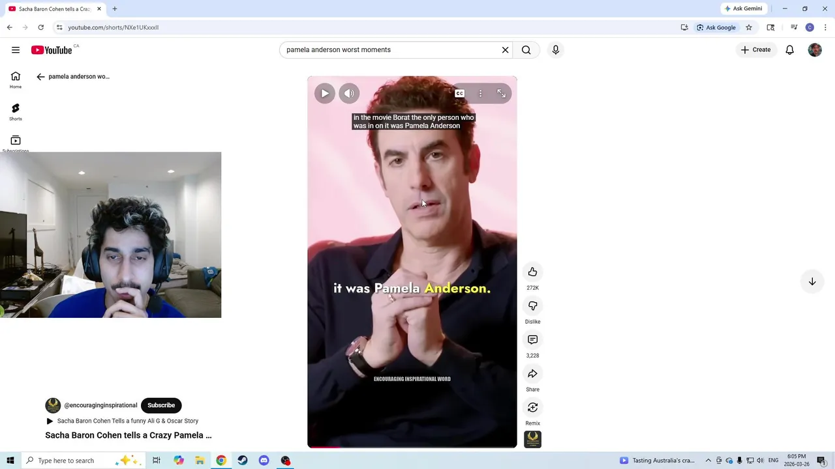Close the Sacha Baron Cohen tab
835x469 pixels.
pos(99,9)
